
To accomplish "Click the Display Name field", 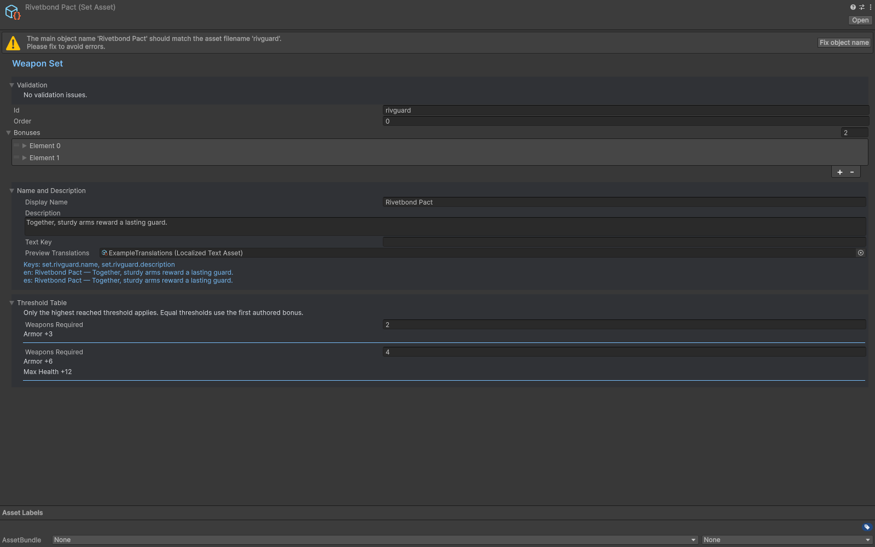I will (x=624, y=202).
